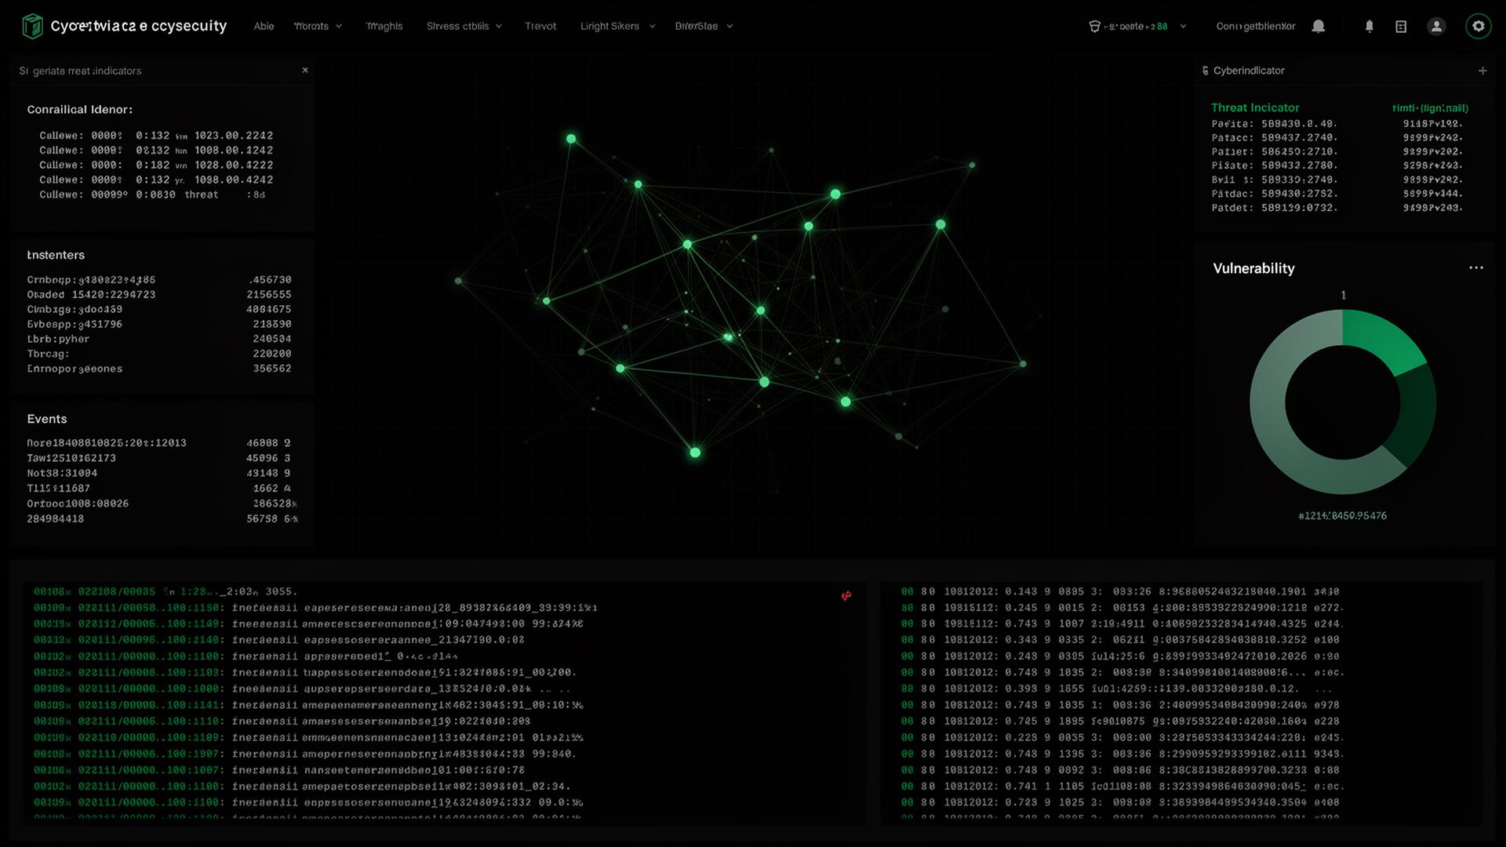1506x847 pixels.
Task: Select the Pafita: 508430.0.40 row
Action: point(1337,124)
